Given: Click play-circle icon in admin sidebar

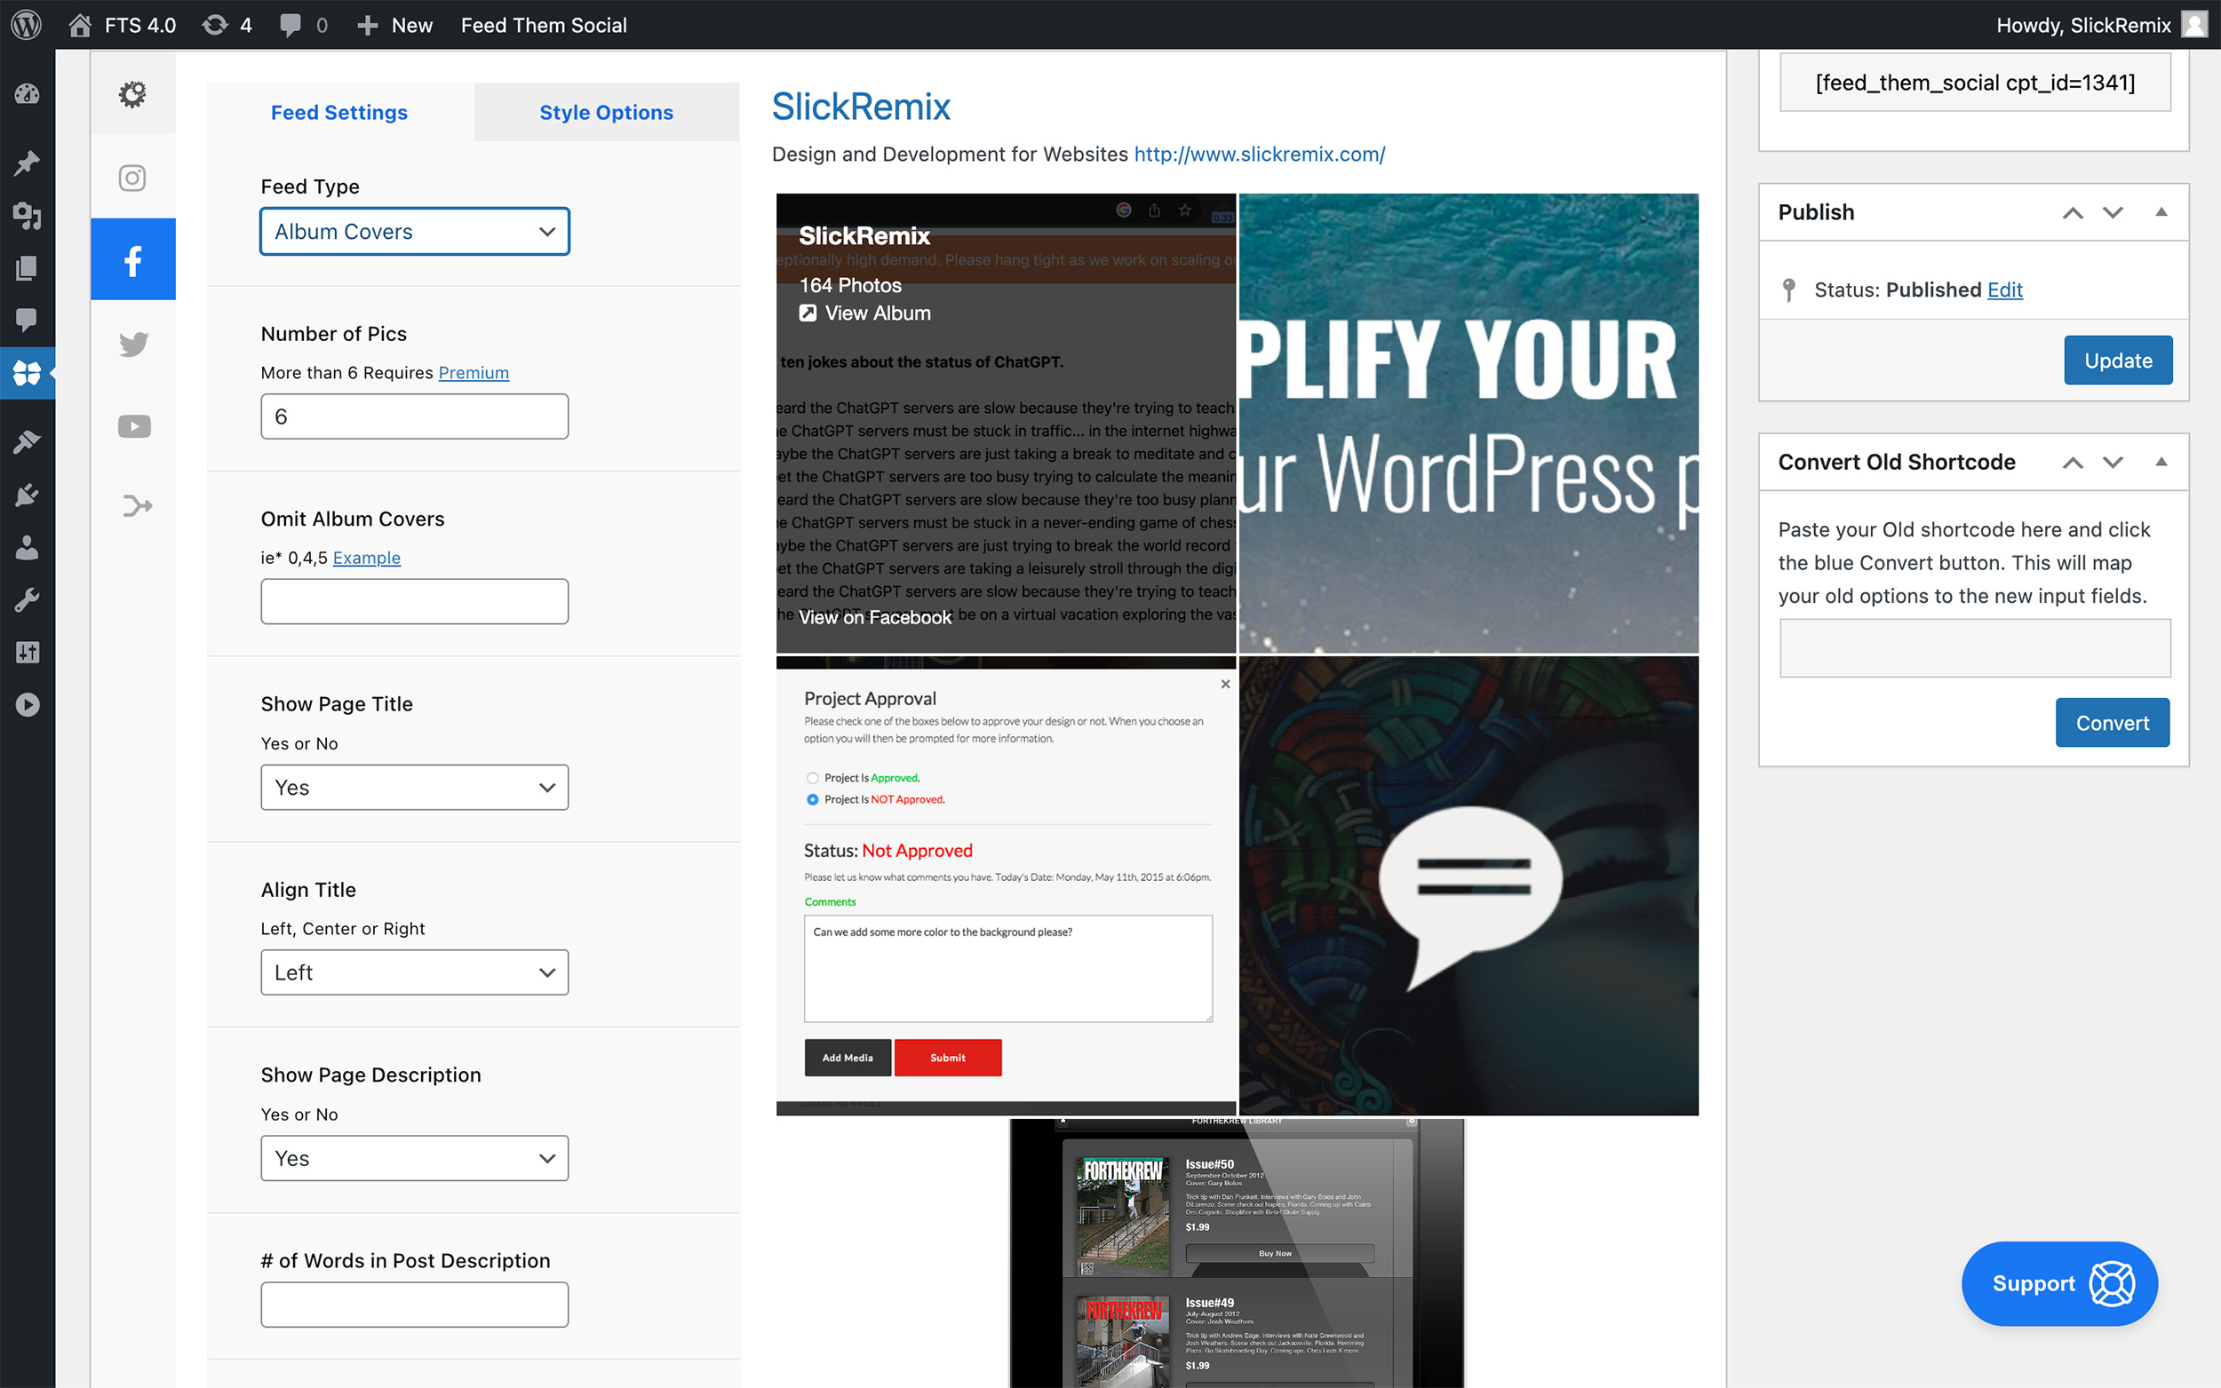Looking at the screenshot, I should pyautogui.click(x=27, y=705).
